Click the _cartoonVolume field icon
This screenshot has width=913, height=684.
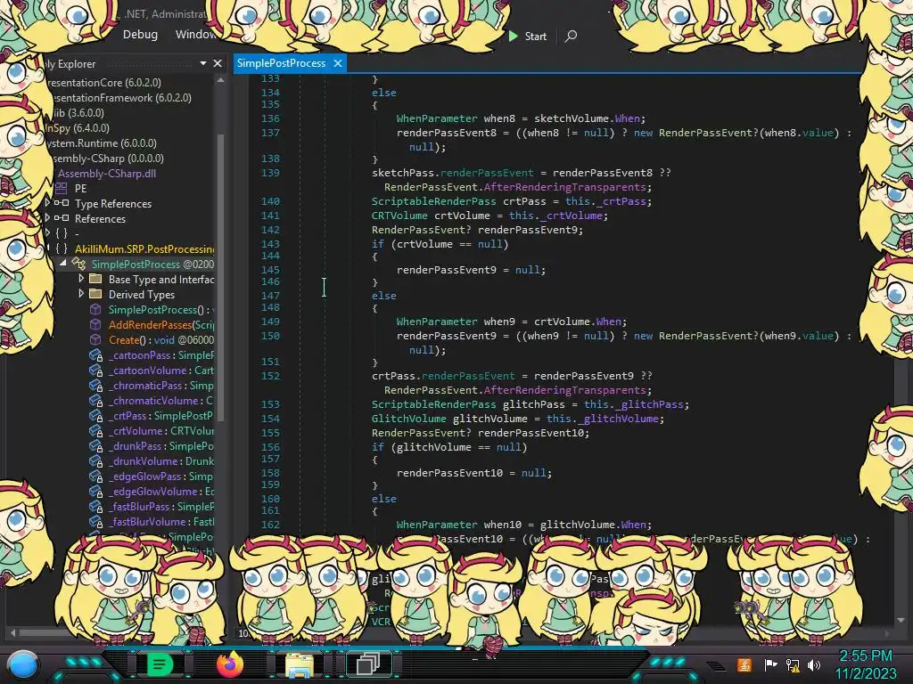click(96, 370)
